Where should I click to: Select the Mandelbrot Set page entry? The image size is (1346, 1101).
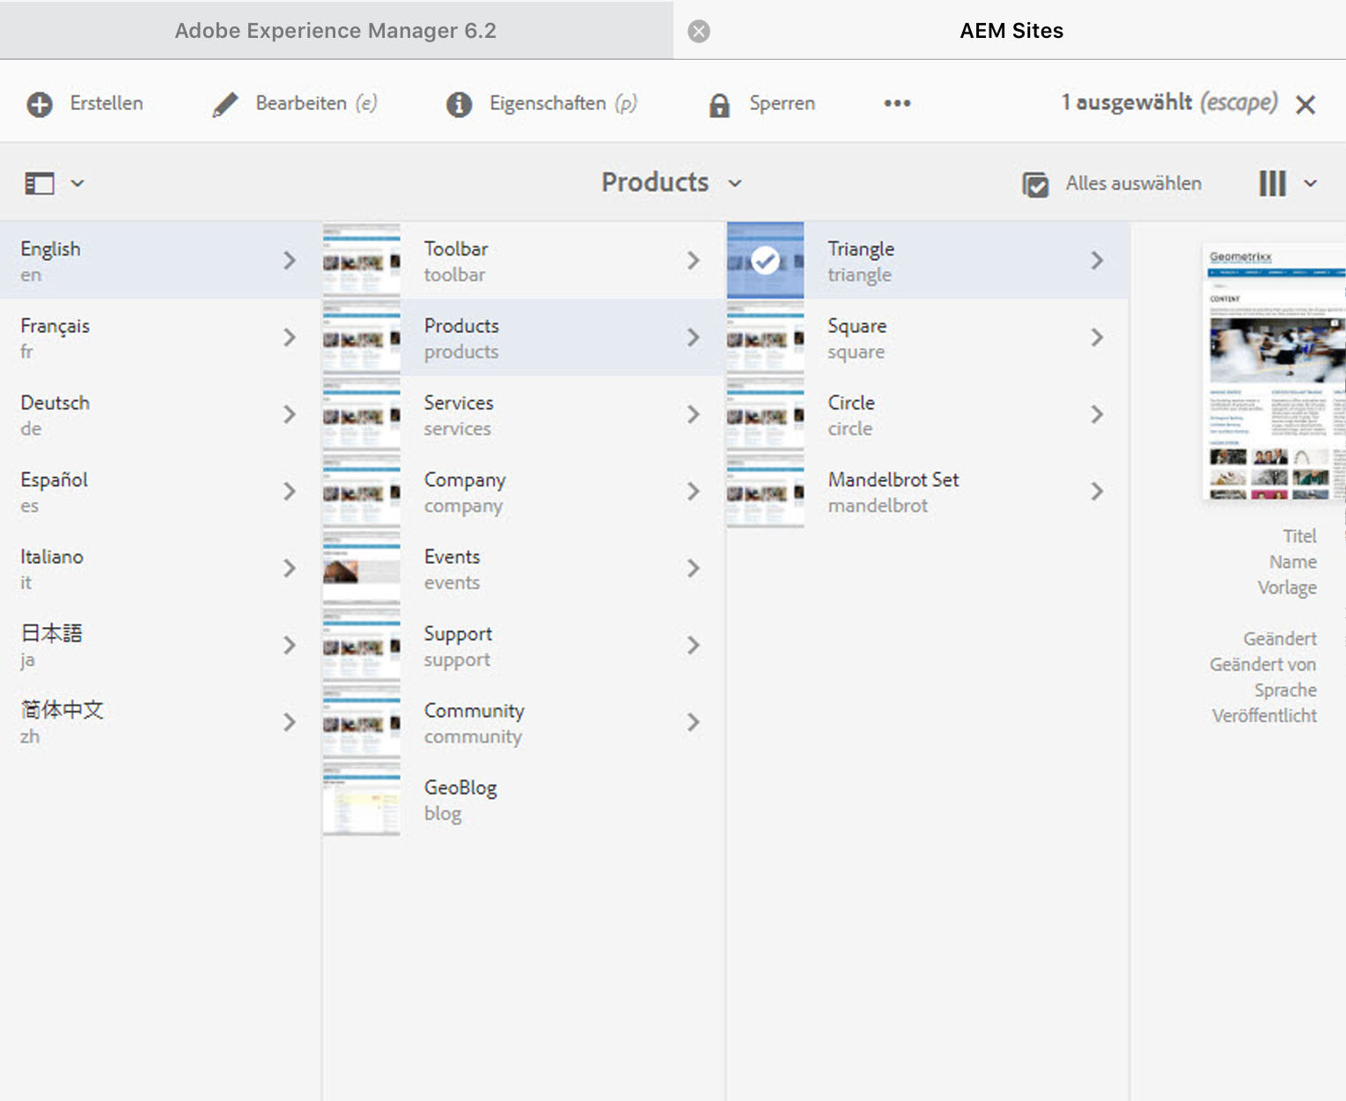coord(893,491)
